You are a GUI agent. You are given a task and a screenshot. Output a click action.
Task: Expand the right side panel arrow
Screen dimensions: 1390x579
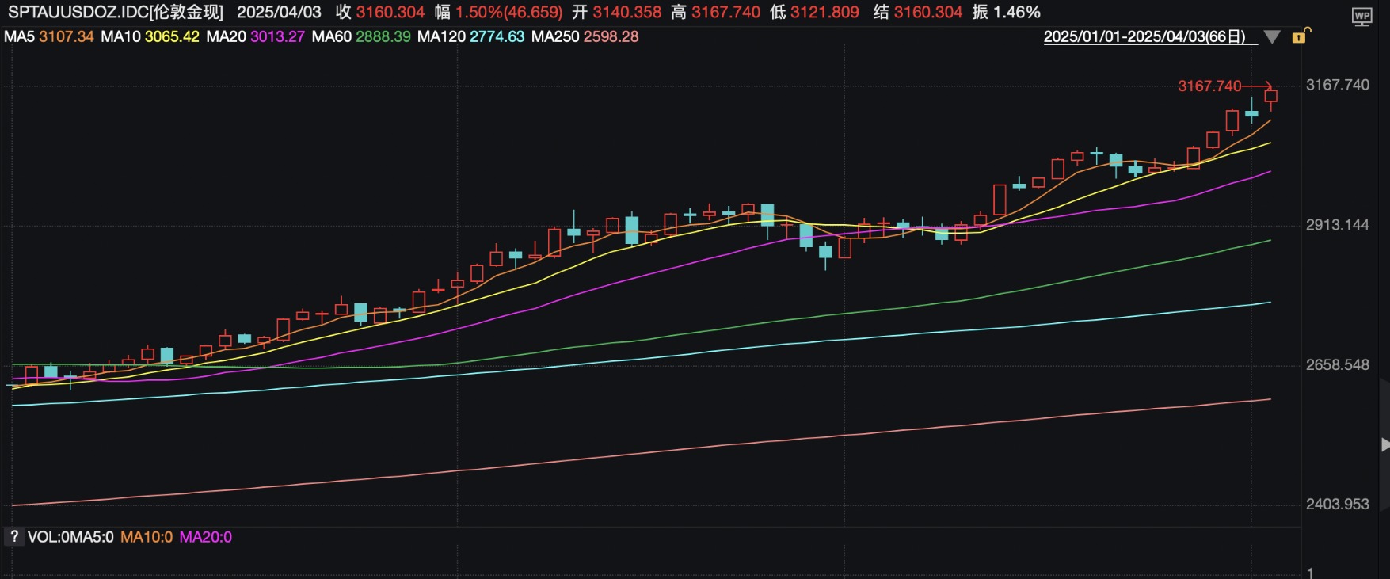[x=1384, y=444]
